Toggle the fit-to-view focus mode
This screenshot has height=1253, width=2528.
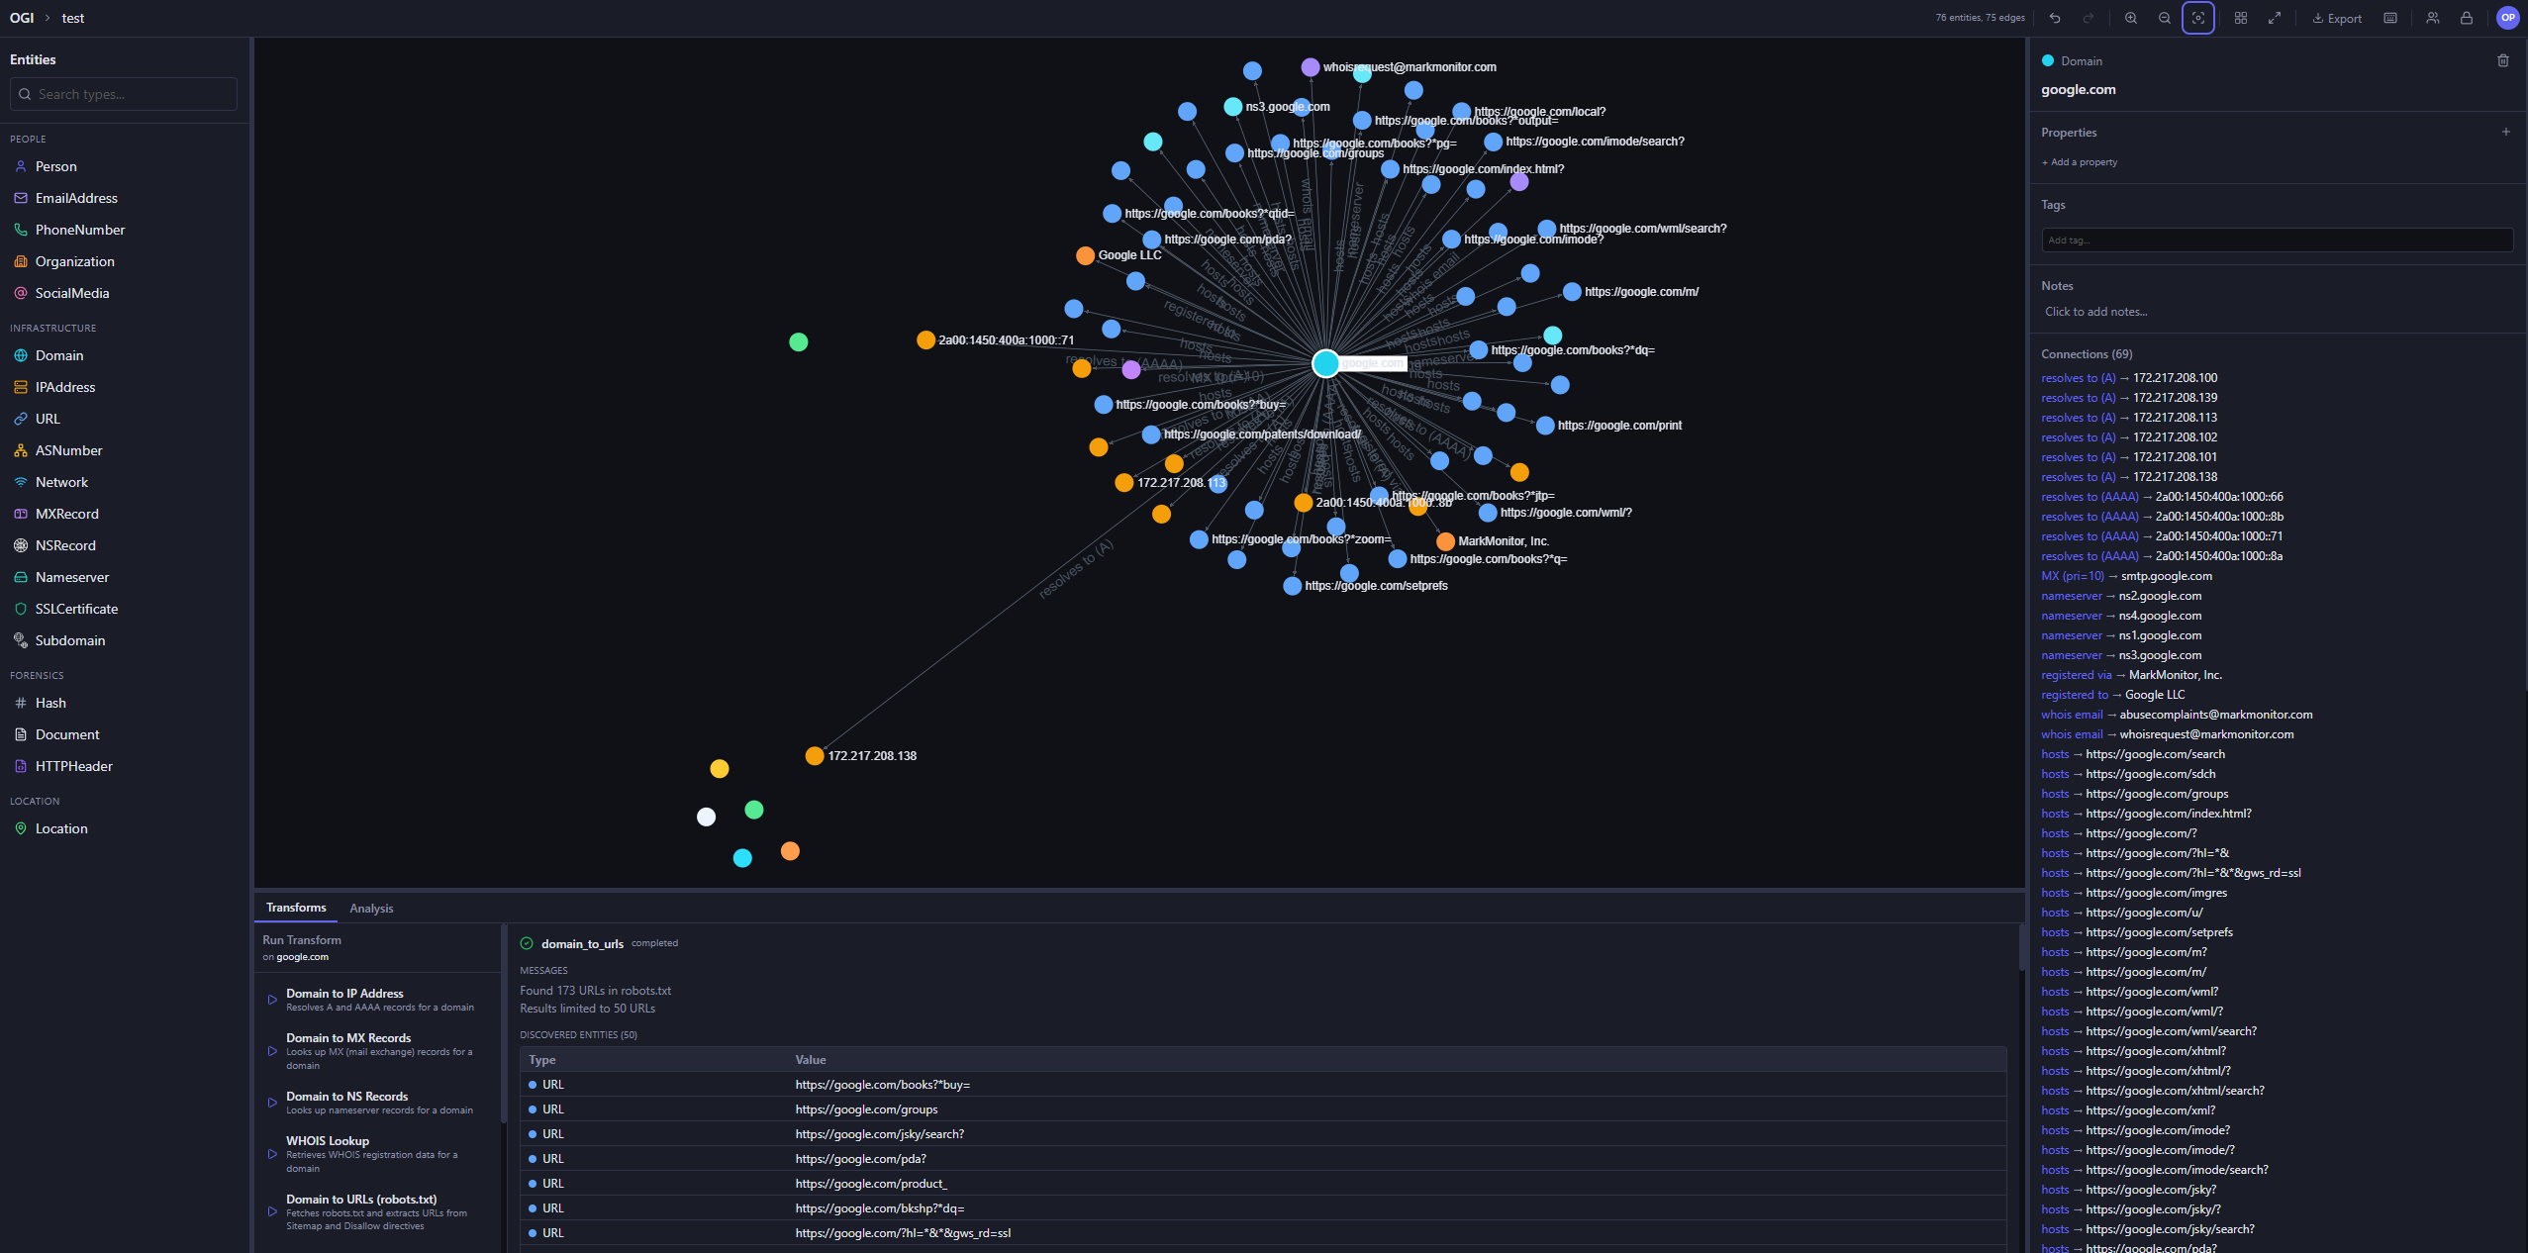pos(2197,18)
